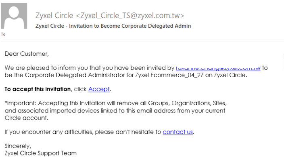
Task: Click the Circle account text line
Action: click(27, 118)
